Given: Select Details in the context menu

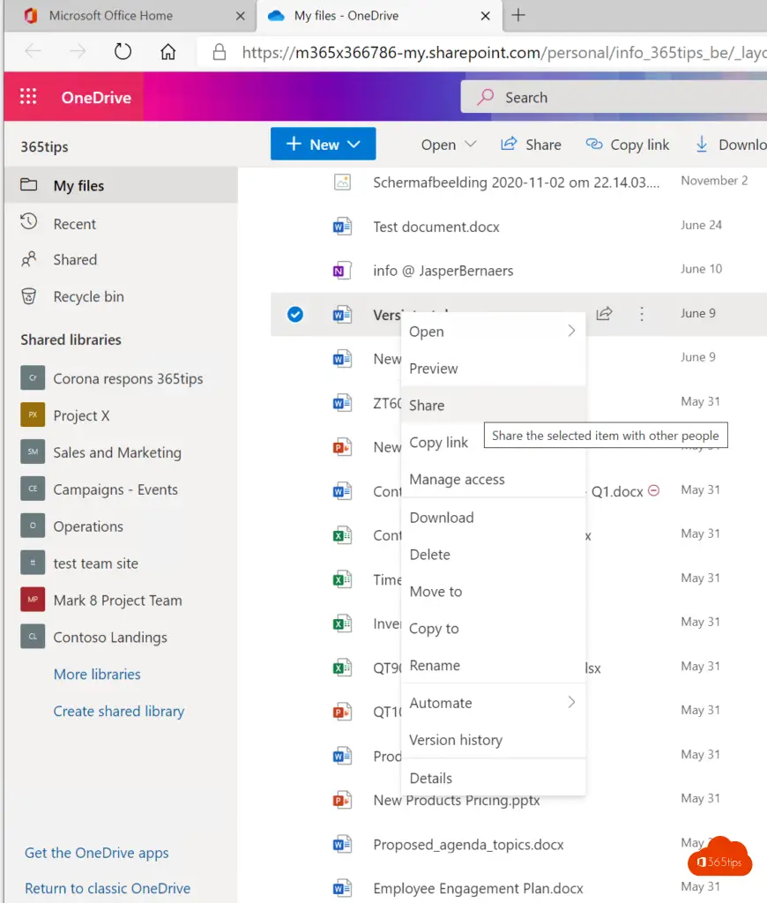Looking at the screenshot, I should coord(494,778).
